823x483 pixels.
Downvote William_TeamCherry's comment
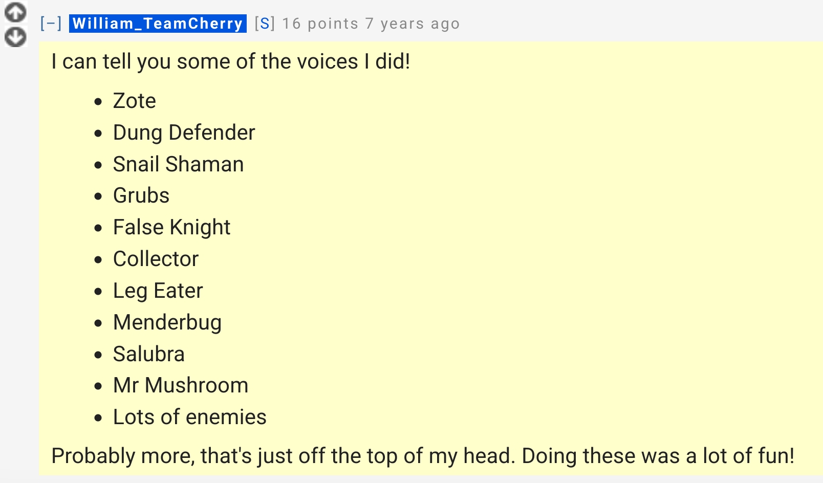[x=15, y=37]
